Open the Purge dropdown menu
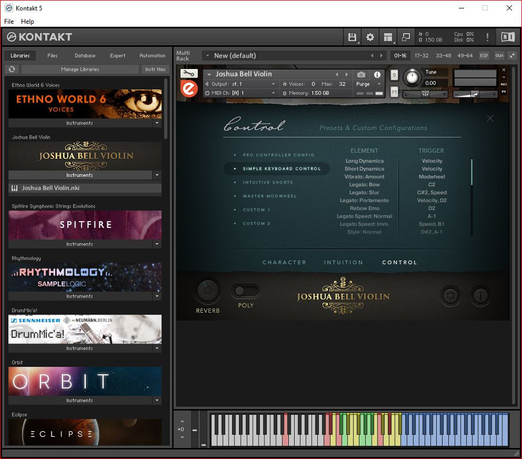The image size is (522, 459). click(x=368, y=84)
